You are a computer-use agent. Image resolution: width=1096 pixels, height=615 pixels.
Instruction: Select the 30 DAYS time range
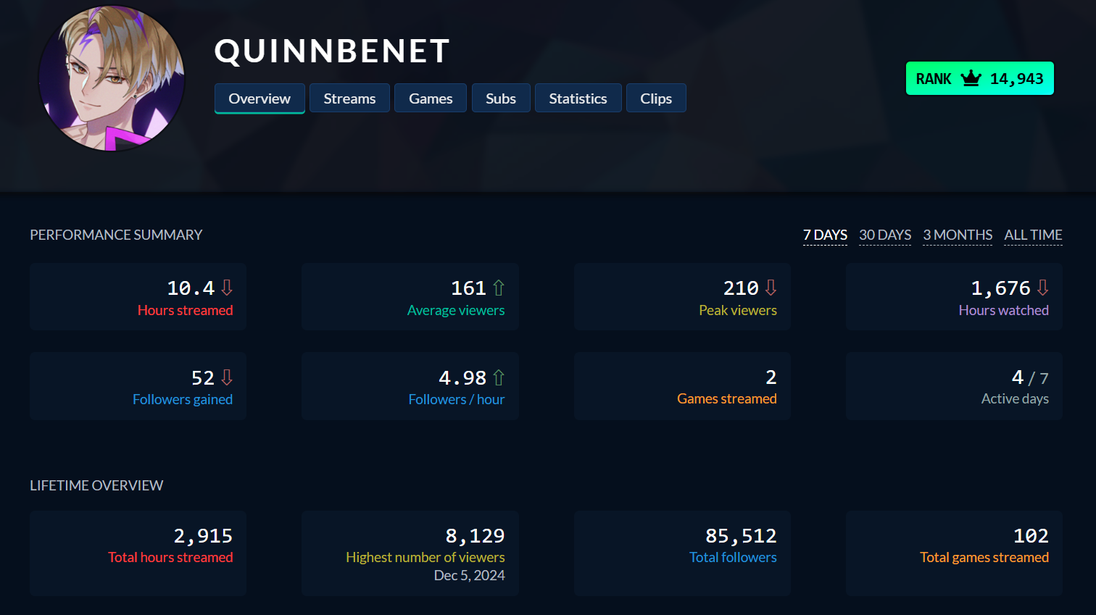pos(885,235)
